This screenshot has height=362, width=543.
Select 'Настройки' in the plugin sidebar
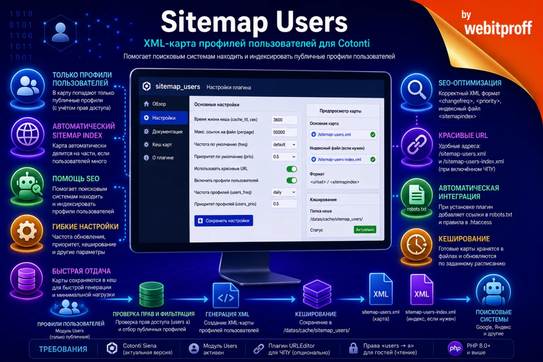pyautogui.click(x=164, y=118)
